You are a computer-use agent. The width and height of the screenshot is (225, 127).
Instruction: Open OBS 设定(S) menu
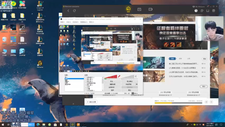(69, 22)
